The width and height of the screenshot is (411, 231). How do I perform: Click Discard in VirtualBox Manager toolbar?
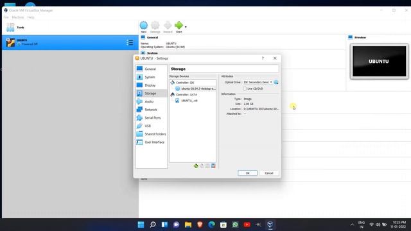point(168,27)
